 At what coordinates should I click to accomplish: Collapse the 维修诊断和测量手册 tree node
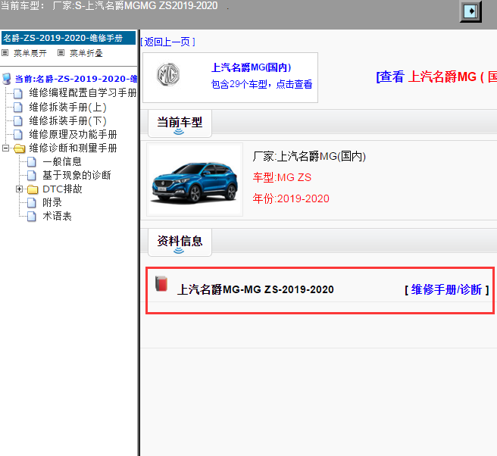coord(5,148)
